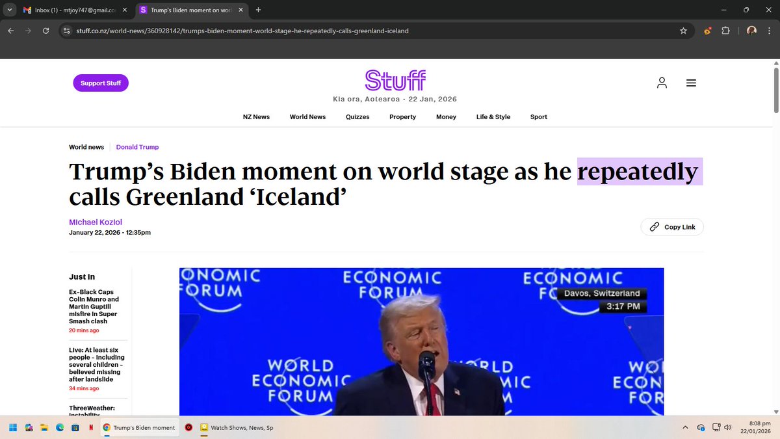Copy the article link with the Copy Link button
The image size is (780, 439).
point(672,226)
